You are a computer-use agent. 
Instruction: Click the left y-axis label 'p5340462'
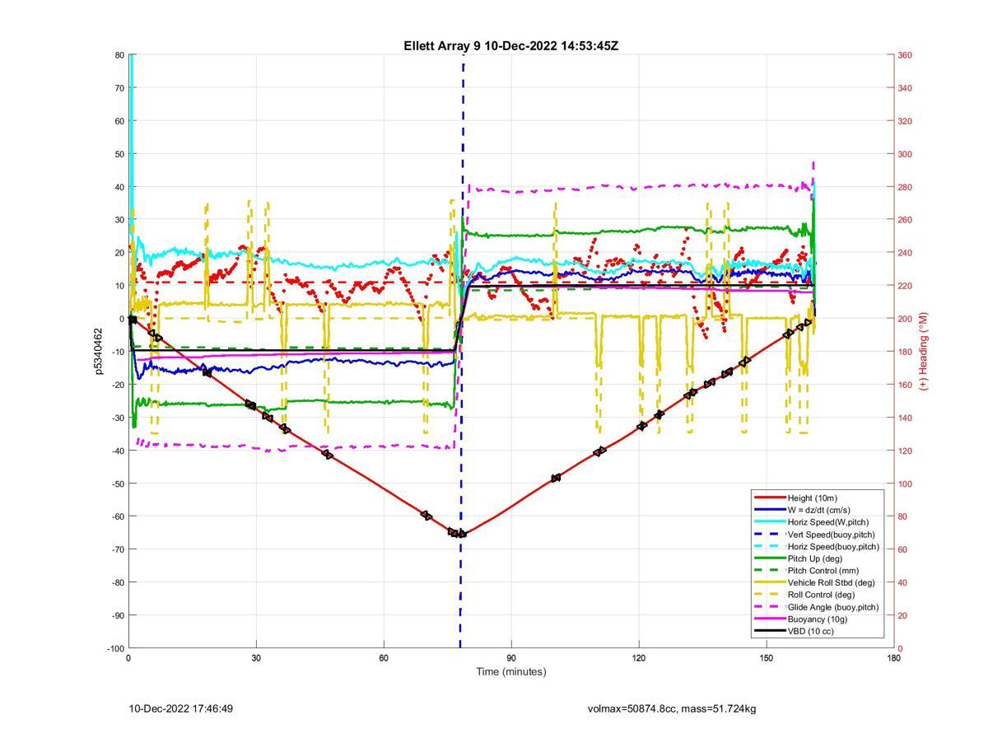tap(99, 352)
